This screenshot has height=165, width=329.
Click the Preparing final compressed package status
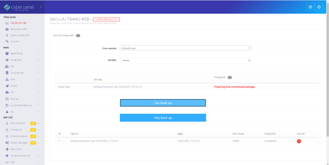235,87
